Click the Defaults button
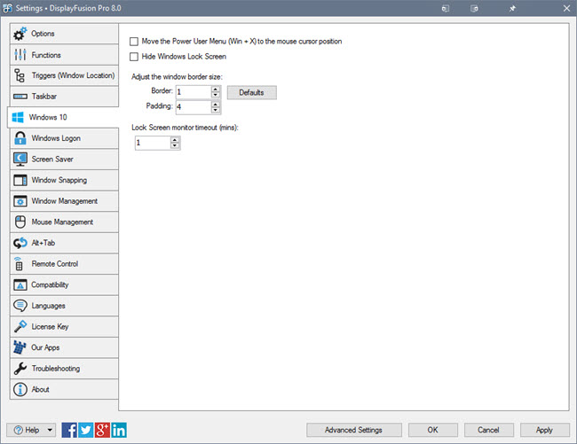 (252, 92)
